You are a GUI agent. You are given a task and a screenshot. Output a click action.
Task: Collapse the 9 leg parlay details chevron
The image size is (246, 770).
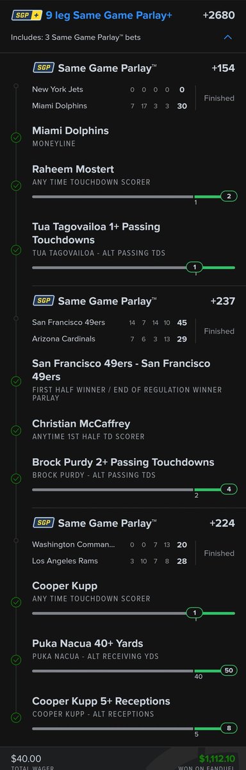coord(227,38)
